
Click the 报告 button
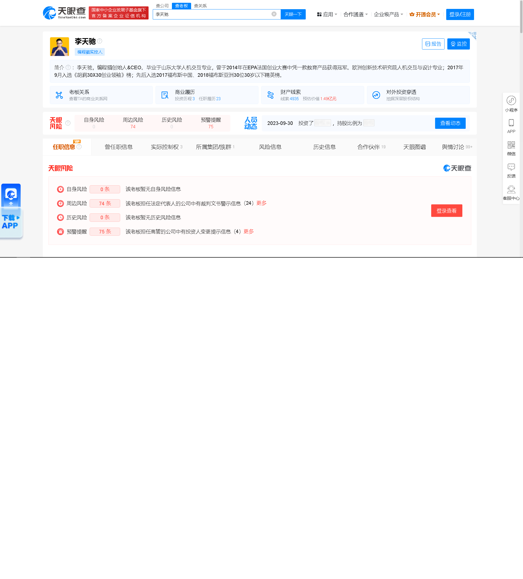click(x=433, y=44)
